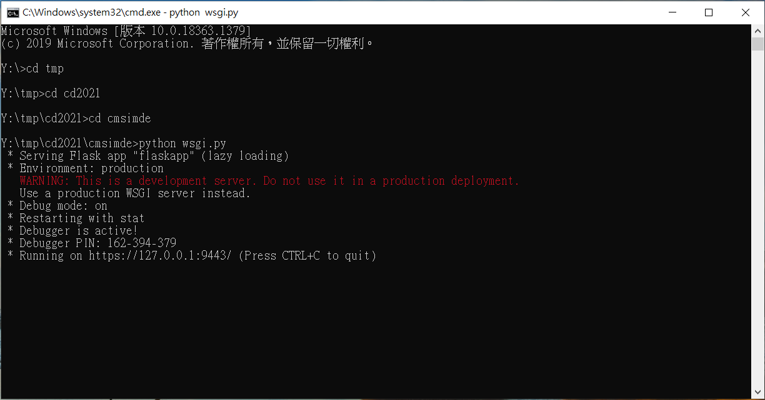Click the 'Environment: production' line
This screenshot has width=765, height=400.
86,168
